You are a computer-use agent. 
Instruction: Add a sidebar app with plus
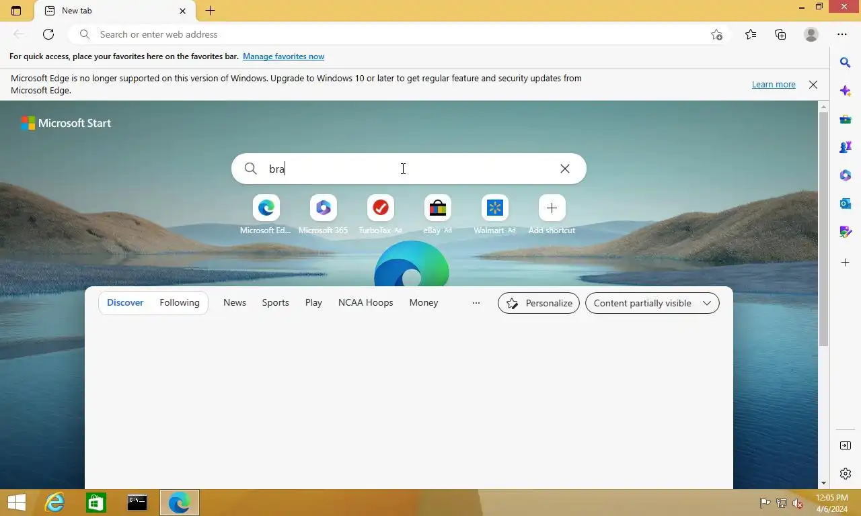(x=846, y=262)
